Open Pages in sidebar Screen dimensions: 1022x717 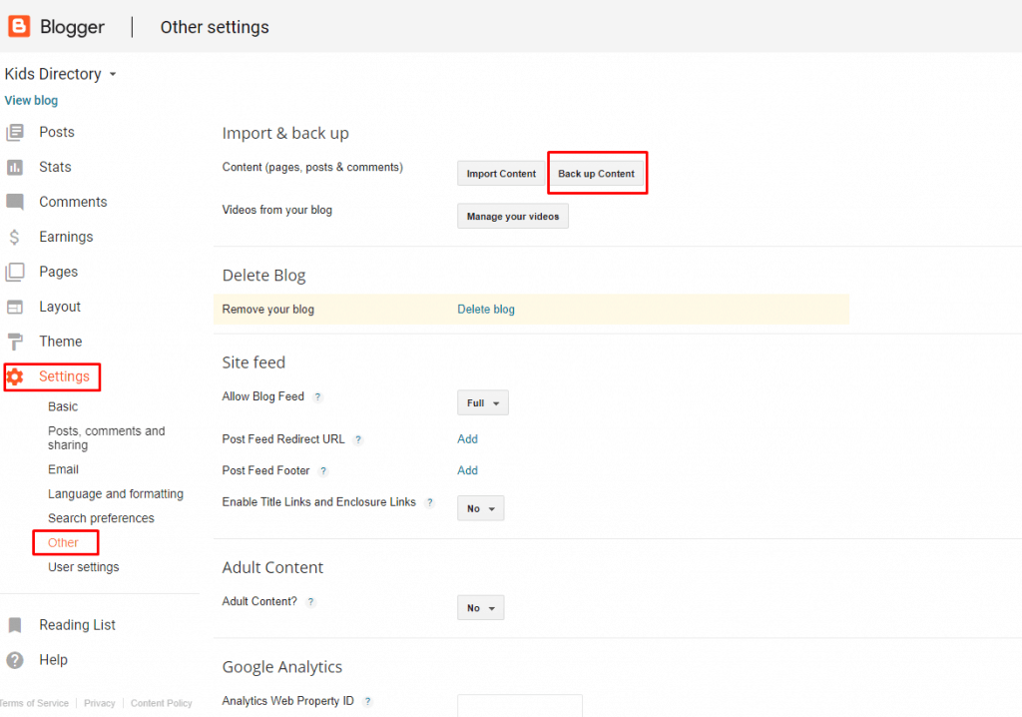(58, 272)
